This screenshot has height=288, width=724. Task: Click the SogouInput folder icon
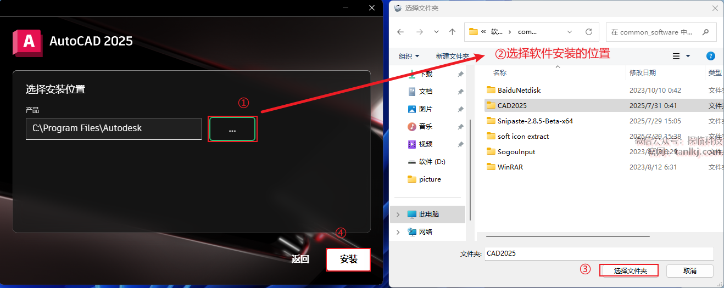491,151
